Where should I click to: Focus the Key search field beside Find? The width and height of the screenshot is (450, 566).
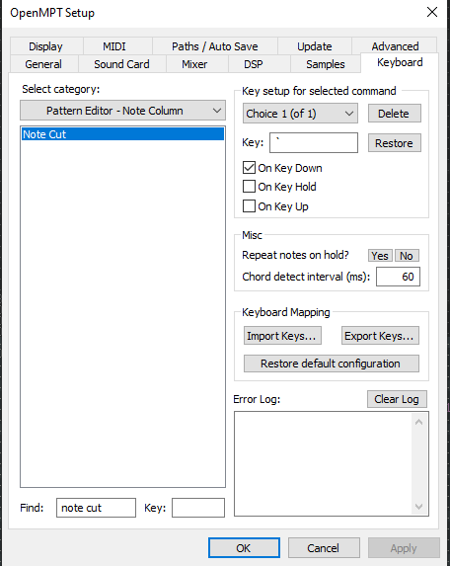point(198,508)
